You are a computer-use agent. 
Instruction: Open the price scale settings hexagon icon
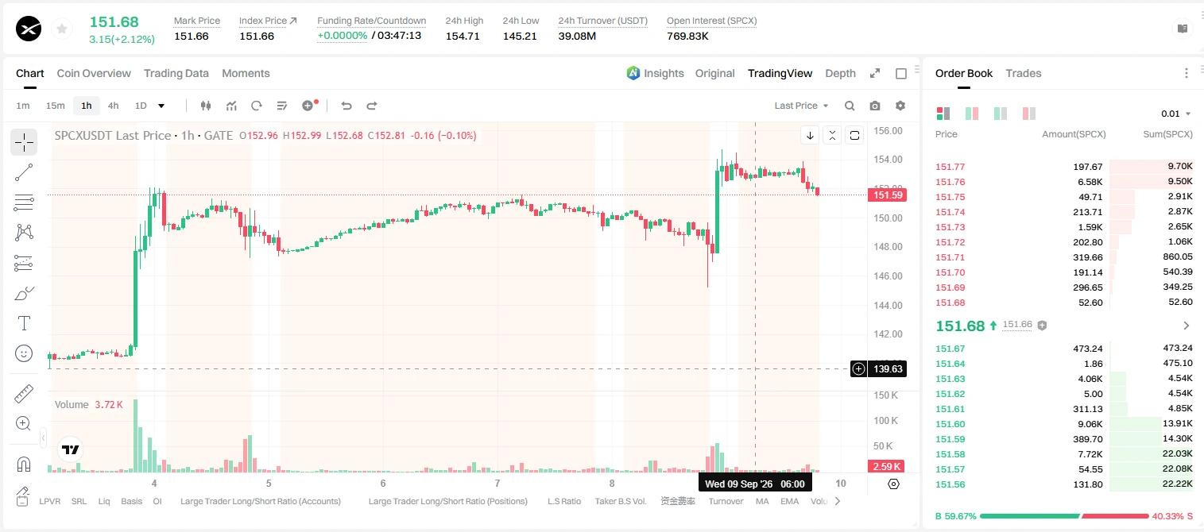coord(894,484)
